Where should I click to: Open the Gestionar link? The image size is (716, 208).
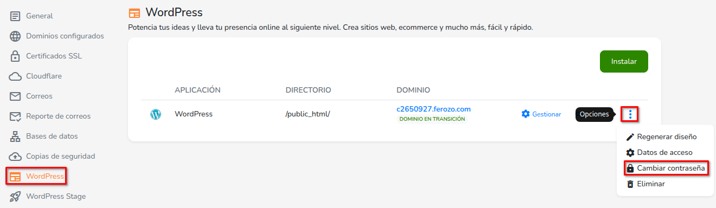[541, 114]
